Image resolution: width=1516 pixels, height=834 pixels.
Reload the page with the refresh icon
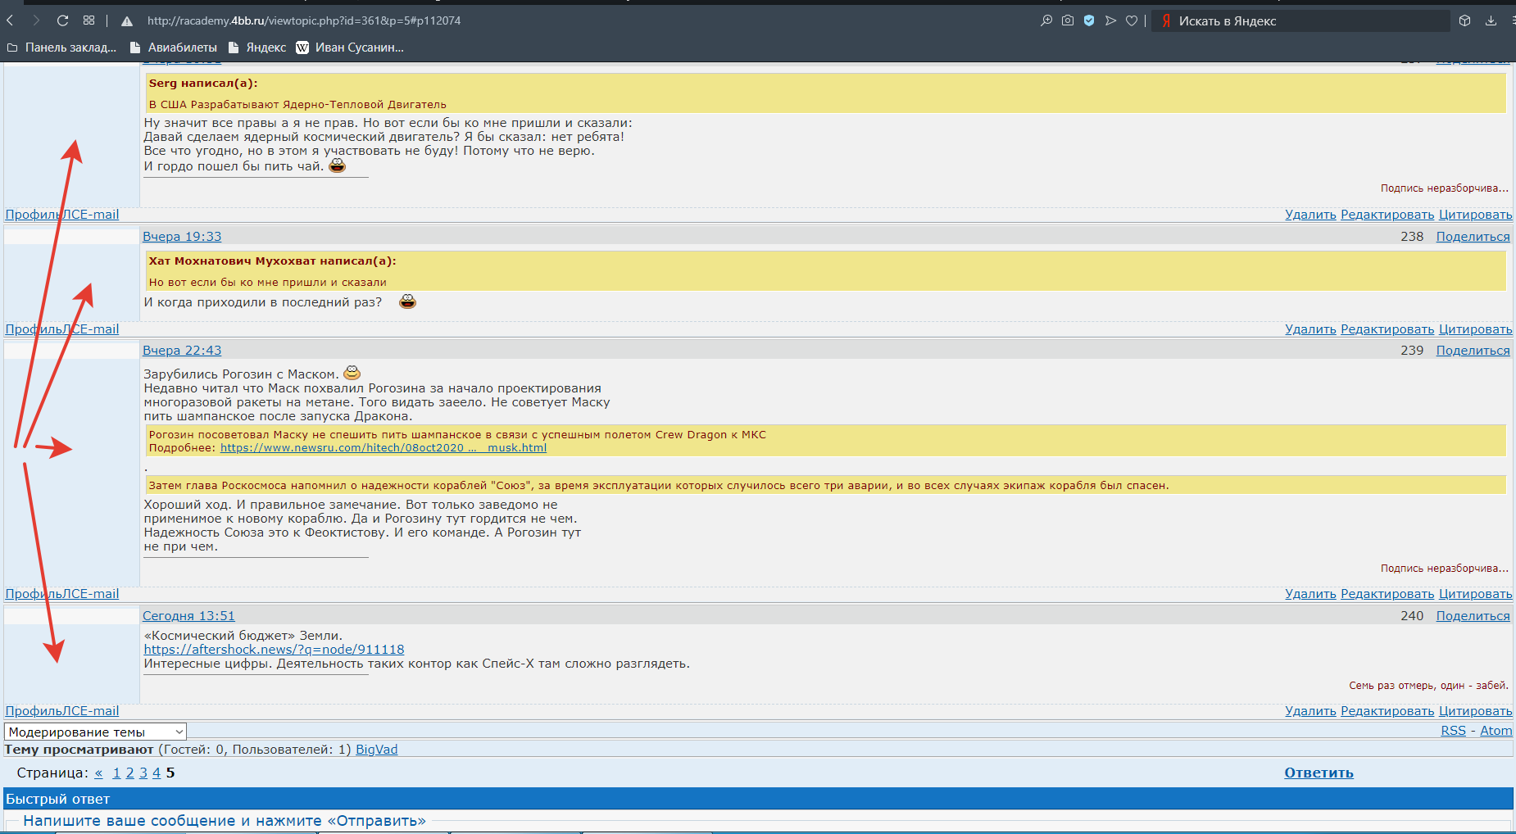pyautogui.click(x=62, y=20)
